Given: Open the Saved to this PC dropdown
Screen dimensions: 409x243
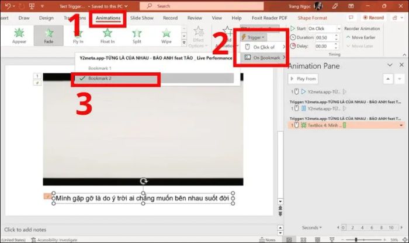Looking at the screenshot, I should (109, 6).
